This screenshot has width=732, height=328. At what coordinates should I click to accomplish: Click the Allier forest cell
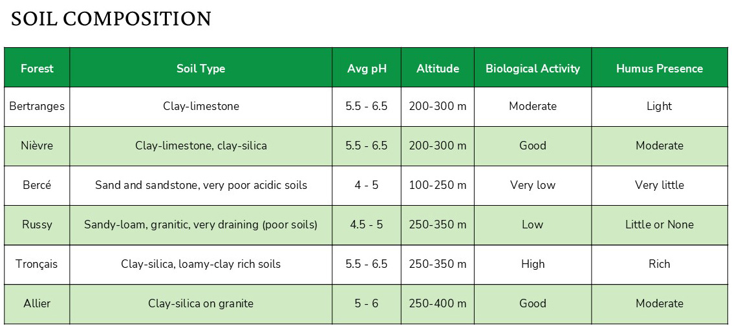[37, 303]
